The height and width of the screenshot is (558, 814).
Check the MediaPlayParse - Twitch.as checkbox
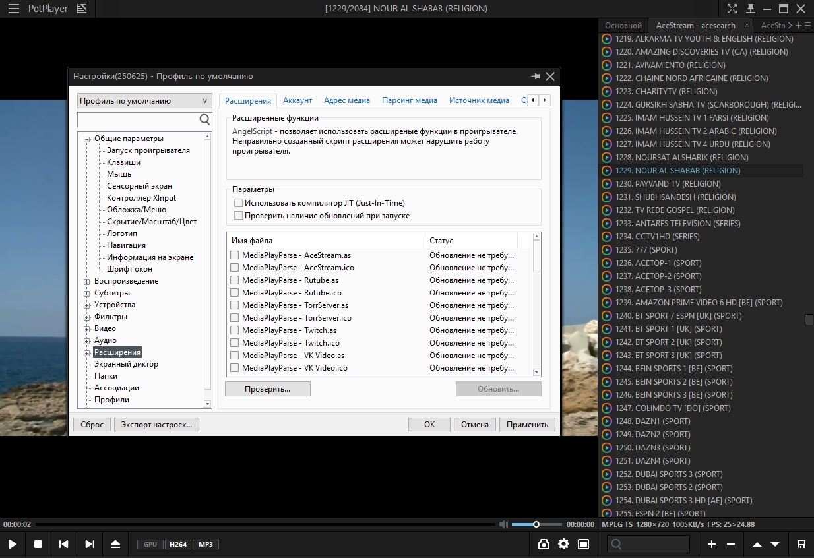click(234, 330)
